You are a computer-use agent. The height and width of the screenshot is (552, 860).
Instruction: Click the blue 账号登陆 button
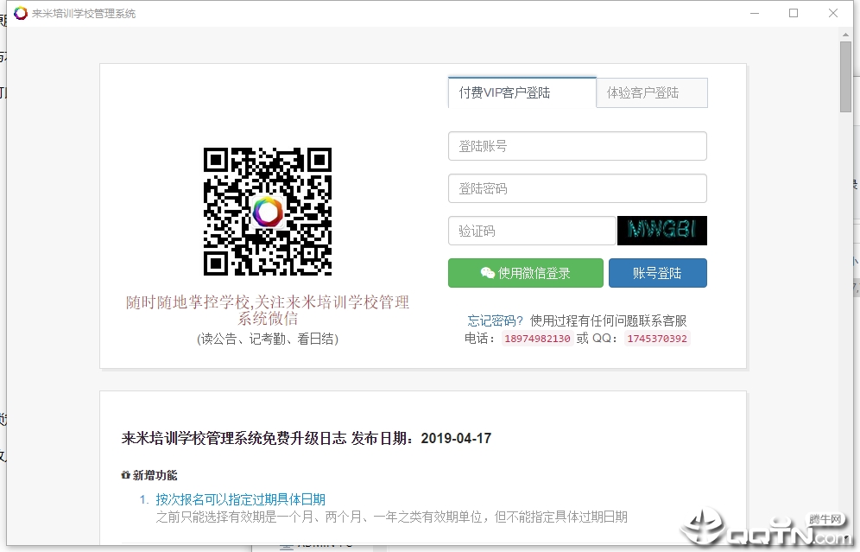(659, 272)
